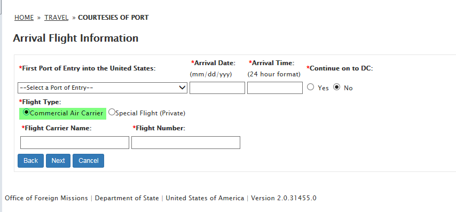Click into the Flight Carrier Name field
This screenshot has width=456, height=212.
click(75, 143)
